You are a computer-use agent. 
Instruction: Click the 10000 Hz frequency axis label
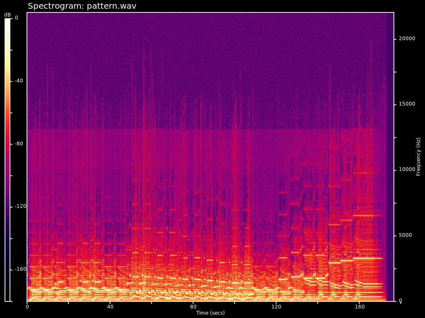pos(407,170)
